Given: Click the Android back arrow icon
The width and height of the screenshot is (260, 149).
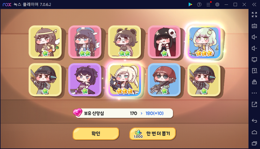Looking at the screenshot, I should (x=254, y=121).
